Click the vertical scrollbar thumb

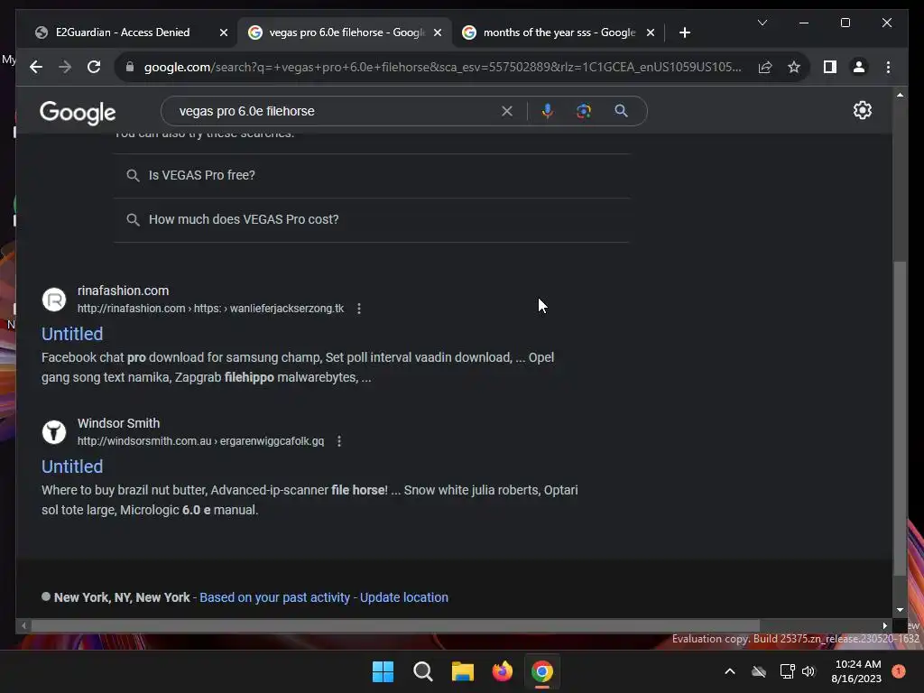(900, 419)
